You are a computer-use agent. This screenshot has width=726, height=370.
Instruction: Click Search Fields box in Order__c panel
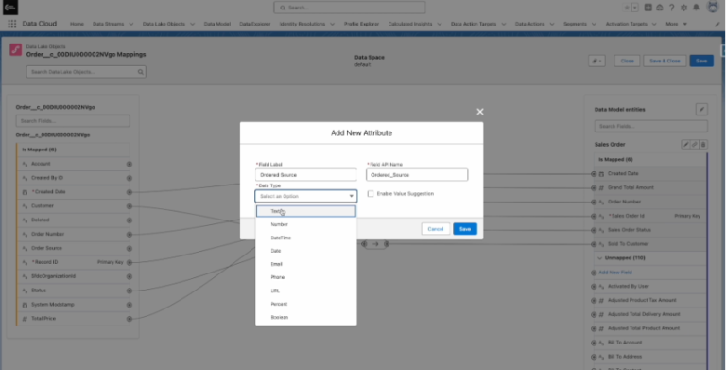point(73,121)
